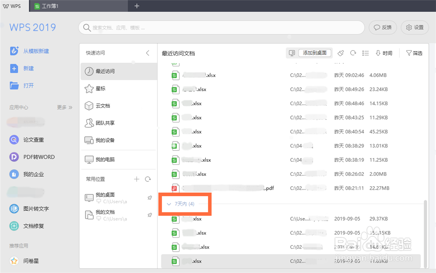Open 设置 settings
The width and height of the screenshot is (436, 273).
415,27
